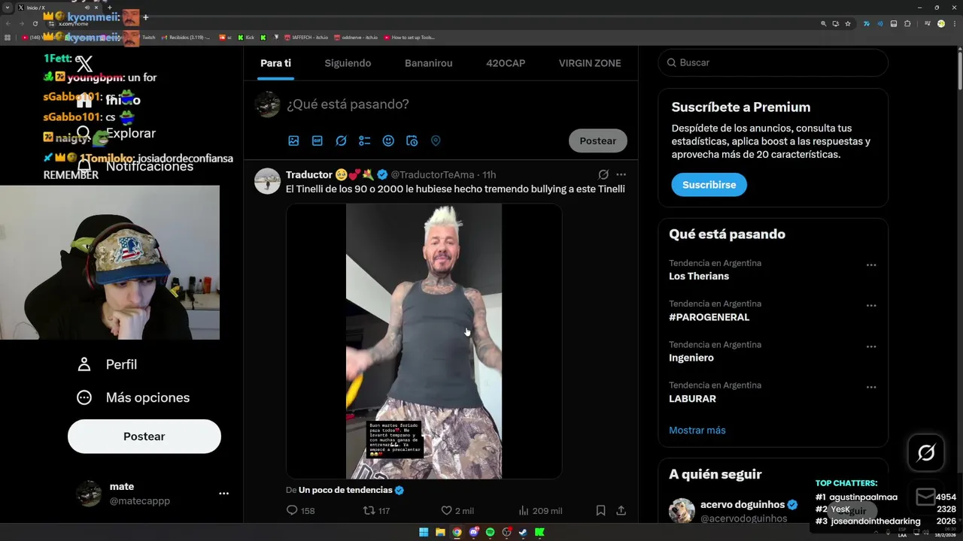Open more options for LABURAR trend
The width and height of the screenshot is (963, 541).
click(x=871, y=387)
